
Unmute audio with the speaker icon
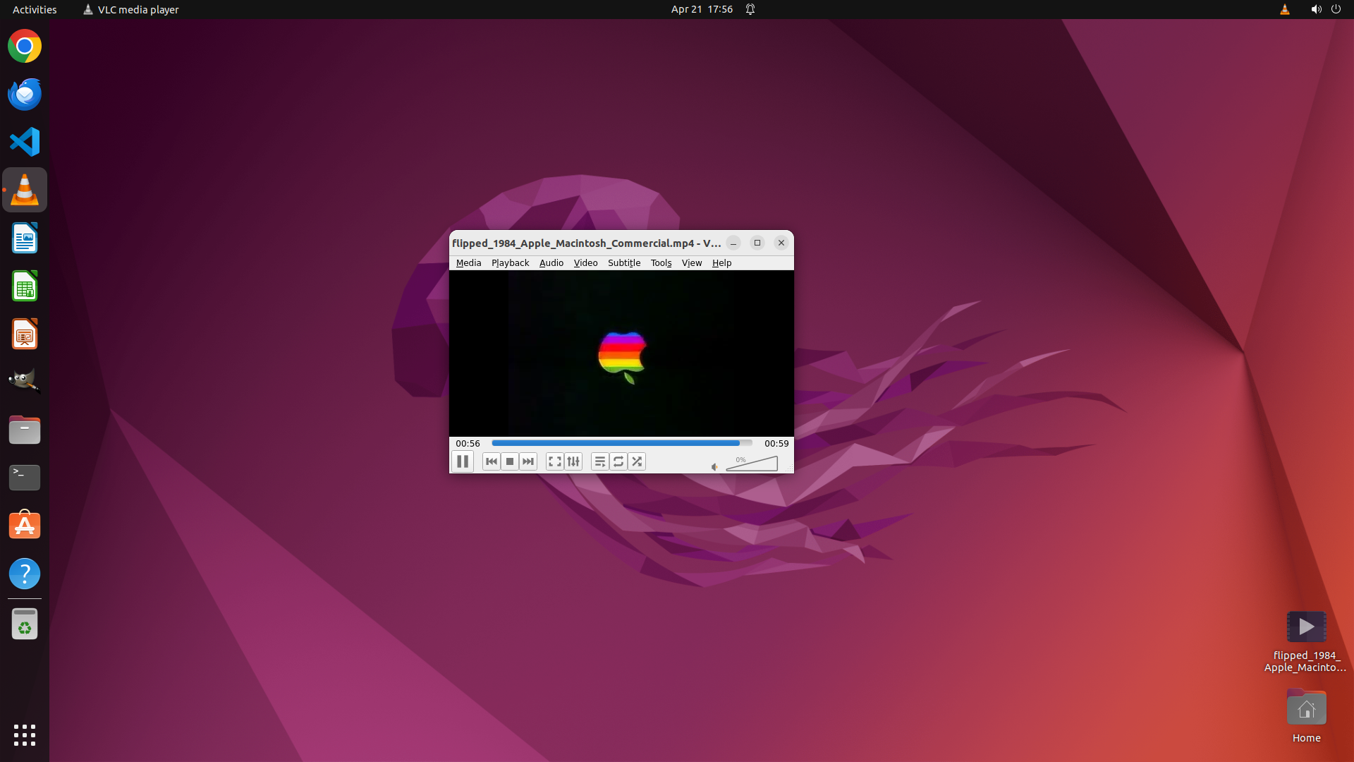click(714, 467)
